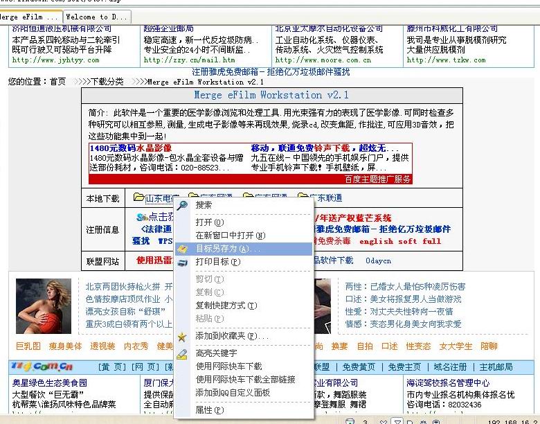
Task: Click the 百度主题推广服务 label
Action: (378, 179)
